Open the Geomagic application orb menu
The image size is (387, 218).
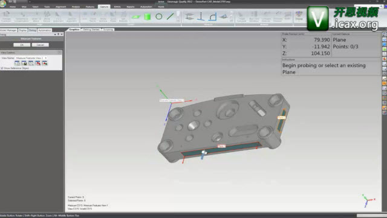pyautogui.click(x=3, y=4)
